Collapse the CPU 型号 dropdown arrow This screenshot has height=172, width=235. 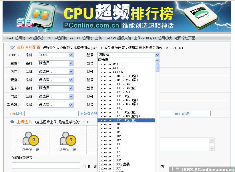tap(157, 55)
